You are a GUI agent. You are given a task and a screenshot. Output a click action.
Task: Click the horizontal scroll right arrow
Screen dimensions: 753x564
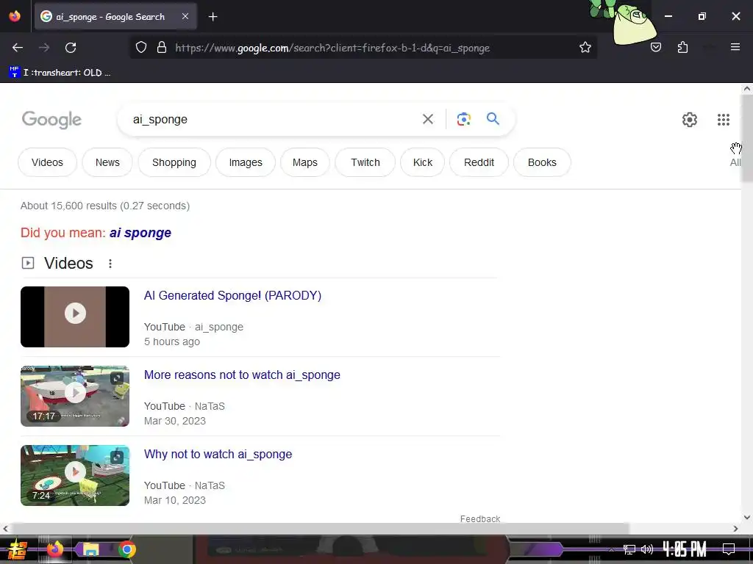(735, 529)
